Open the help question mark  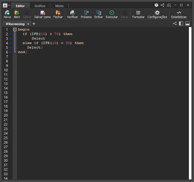coord(156,5)
